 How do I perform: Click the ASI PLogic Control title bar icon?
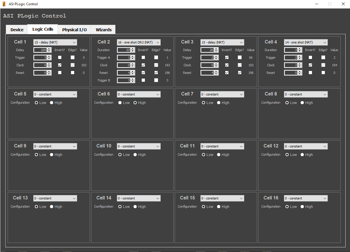[4, 4]
